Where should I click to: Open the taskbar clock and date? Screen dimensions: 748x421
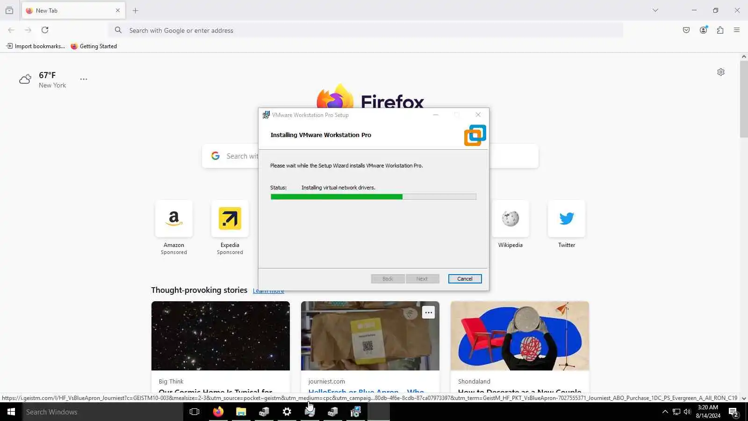[708, 412]
